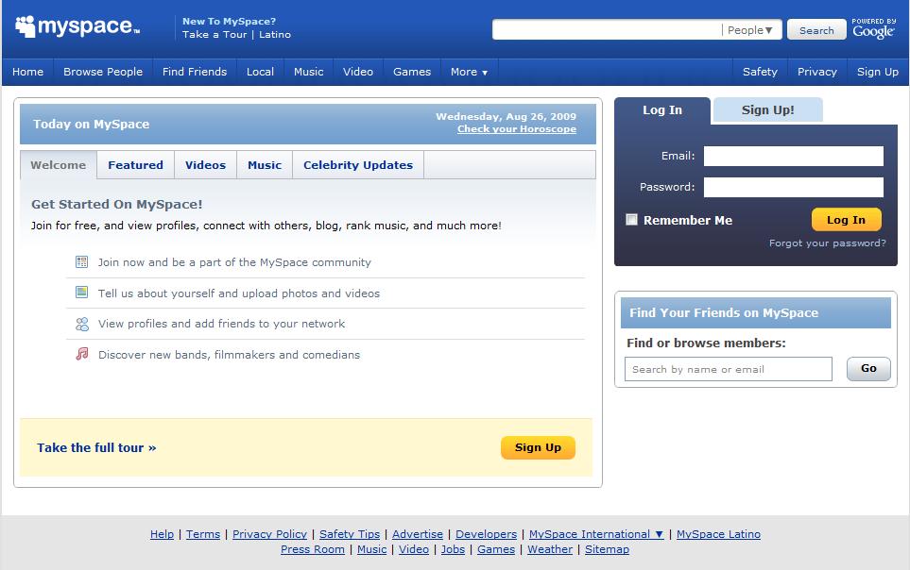Open the MySpace Latino footer link
Screen dimensions: 910x570
click(718, 534)
